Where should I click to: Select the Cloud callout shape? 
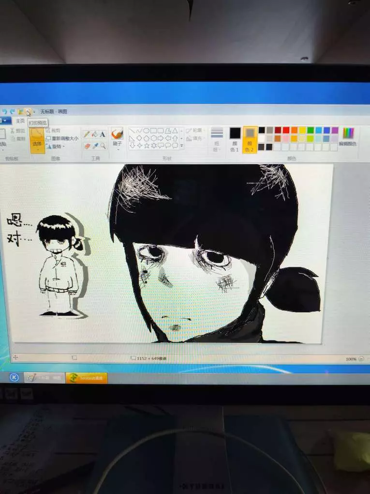point(175,146)
